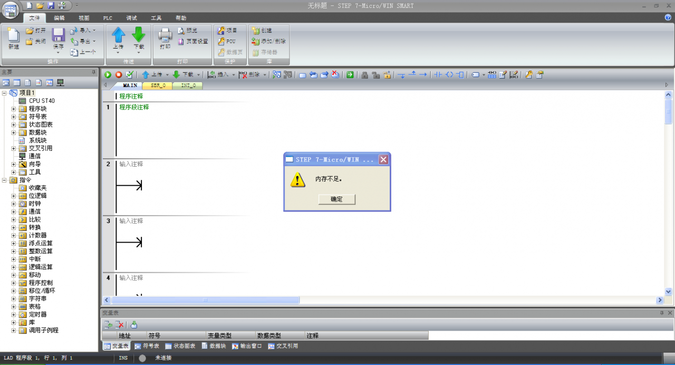
Task: Open the 导出 dropdown arrow in ribbon
Action: tap(94, 41)
